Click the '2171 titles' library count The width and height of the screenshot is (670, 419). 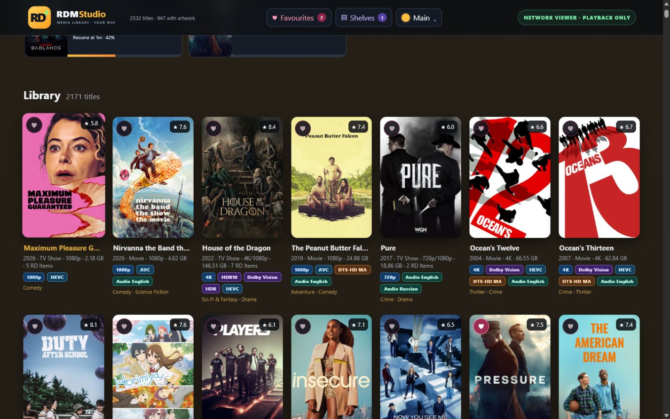pyautogui.click(x=83, y=96)
